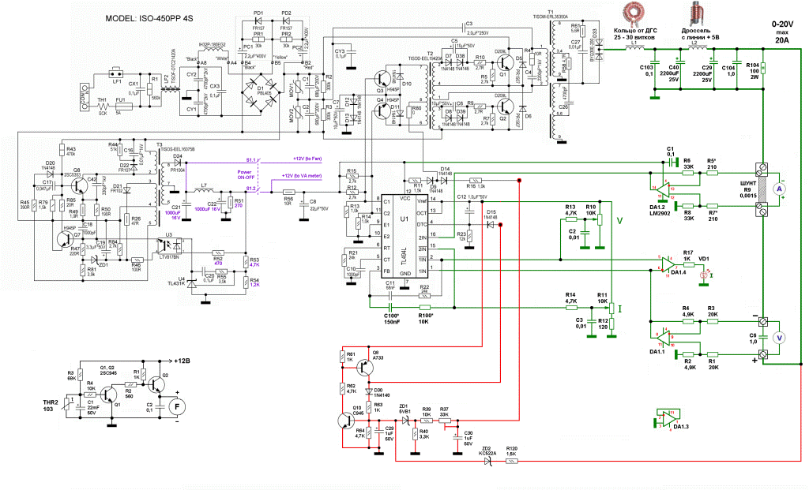Select the Q8 A733 transistor symbol
809x490 pixels.
click(x=365, y=367)
